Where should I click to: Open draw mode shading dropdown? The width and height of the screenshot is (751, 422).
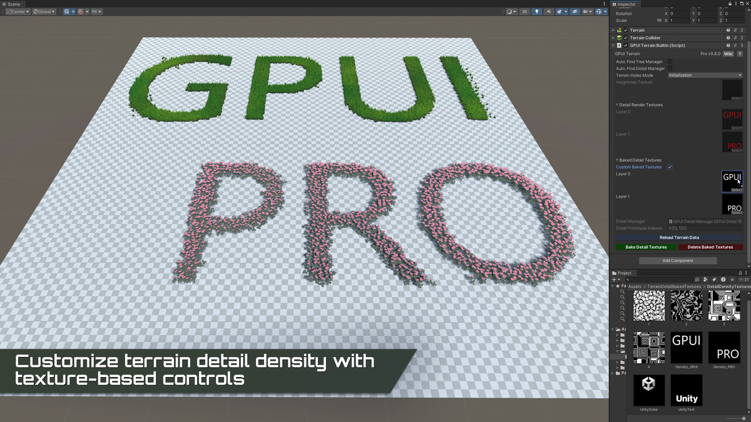click(511, 11)
